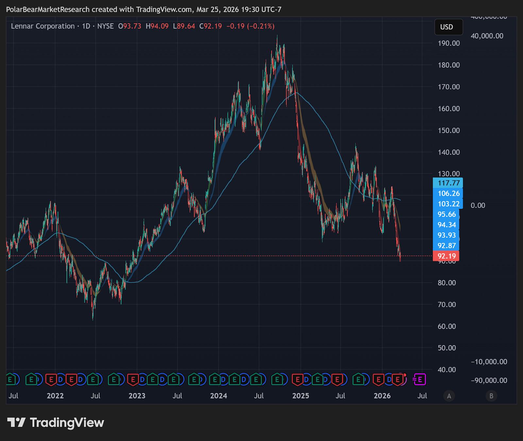The height and width of the screenshot is (441, 523).
Task: Click the 2022 label on the time axis
Action: click(x=55, y=396)
